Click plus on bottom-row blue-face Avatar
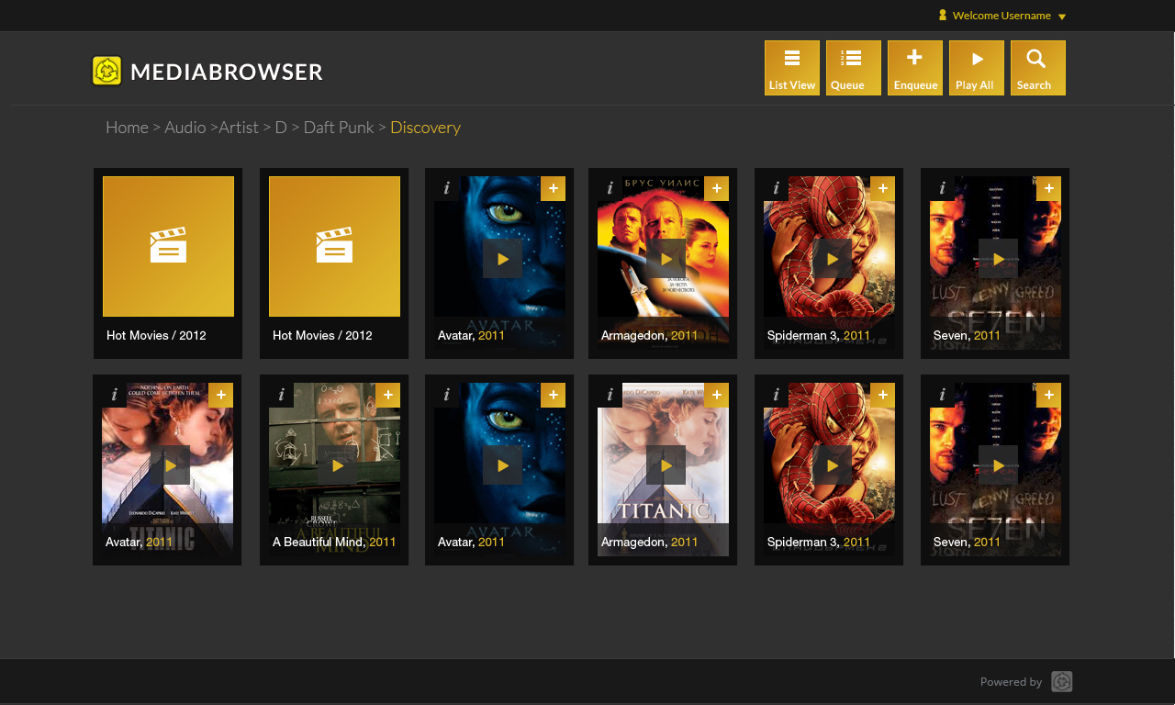The width and height of the screenshot is (1175, 705). coord(553,395)
